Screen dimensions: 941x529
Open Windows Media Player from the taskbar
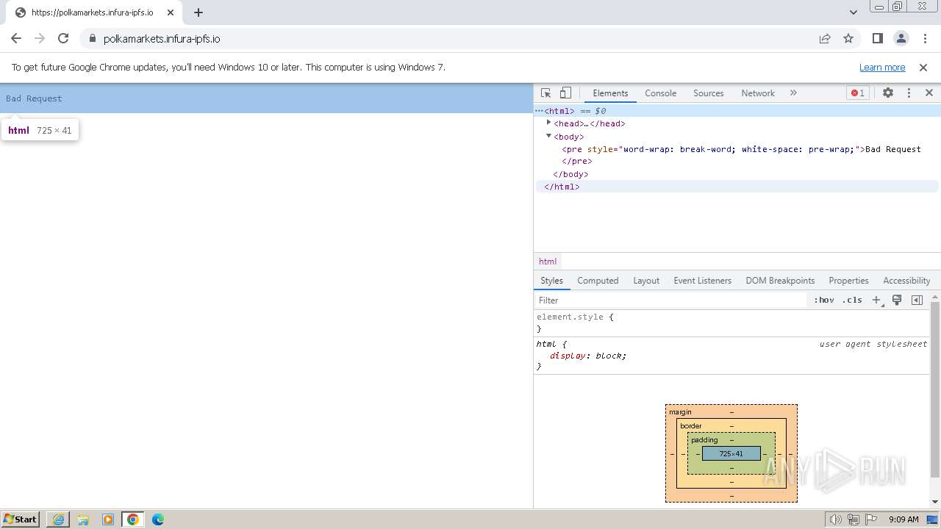click(x=108, y=519)
